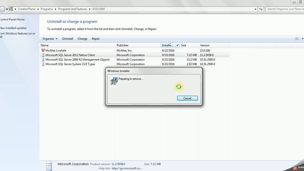Select Microsoft SQL Server 2012 Native Client
Screen dimensions: 304x171
click(x=134, y=55)
